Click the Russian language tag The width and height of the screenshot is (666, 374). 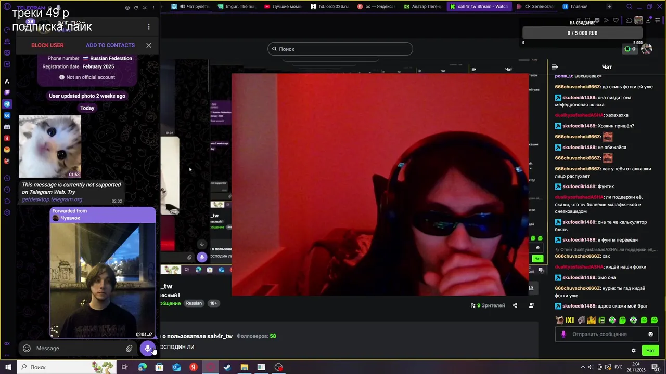pos(194,303)
